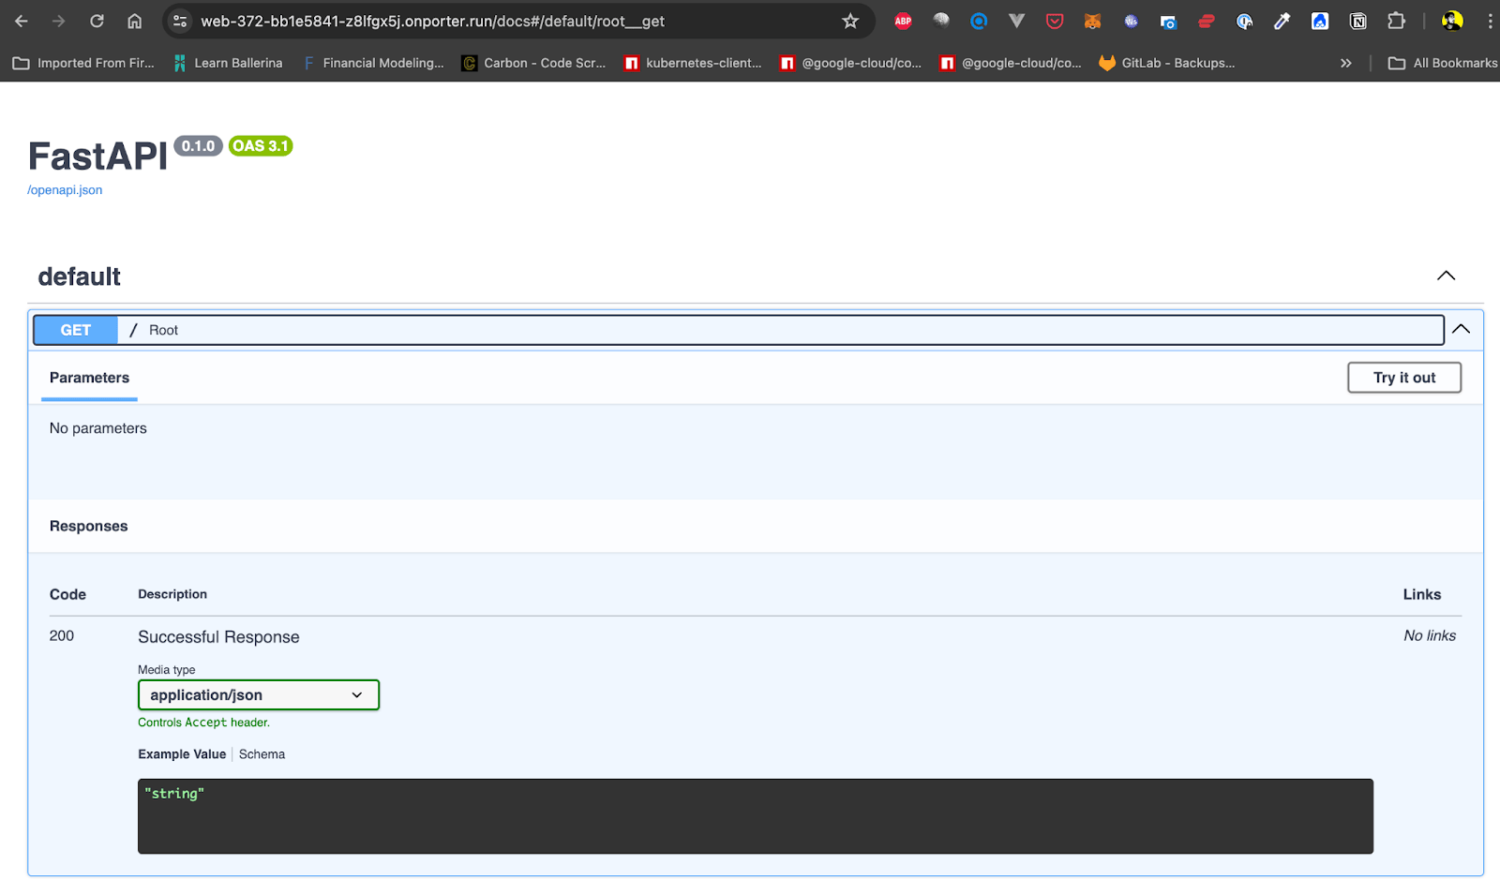The height and width of the screenshot is (879, 1500).
Task: Open the GitLab - Backups bookmark
Action: [1167, 63]
